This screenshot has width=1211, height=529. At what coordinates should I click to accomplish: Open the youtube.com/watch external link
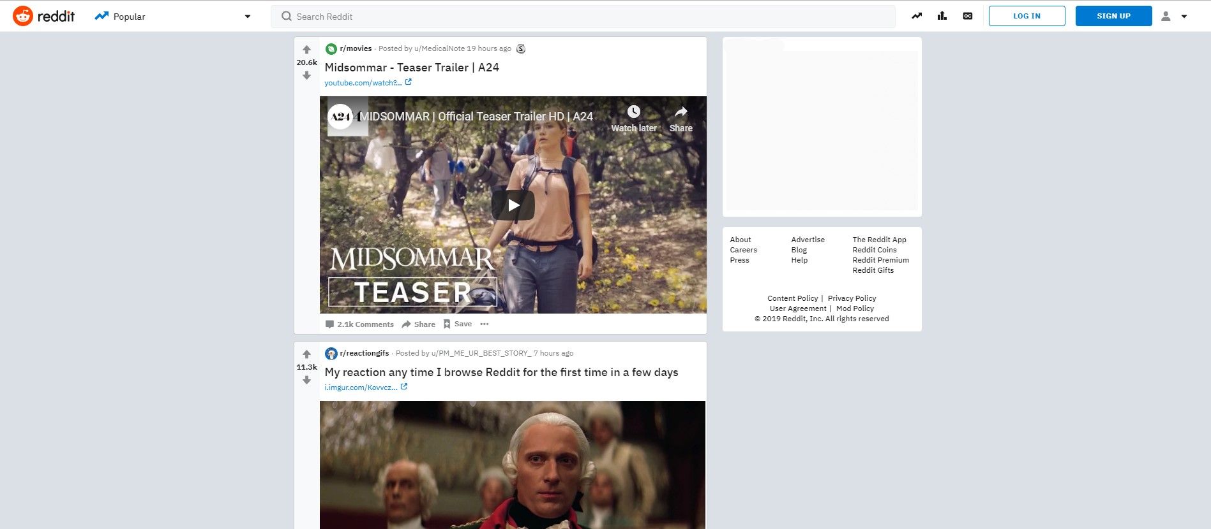pos(368,83)
